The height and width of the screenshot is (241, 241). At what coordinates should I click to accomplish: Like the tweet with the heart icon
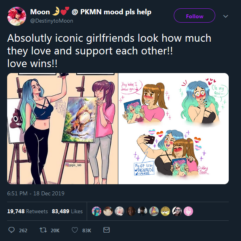pyautogui.click(x=75, y=230)
